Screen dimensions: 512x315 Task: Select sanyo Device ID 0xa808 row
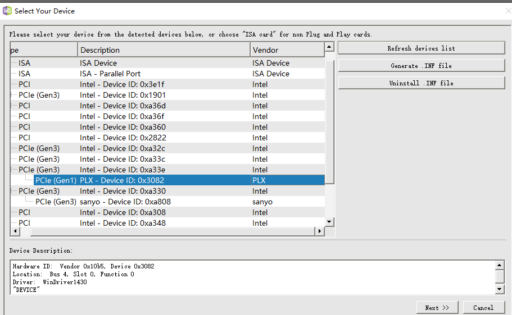[167, 202]
